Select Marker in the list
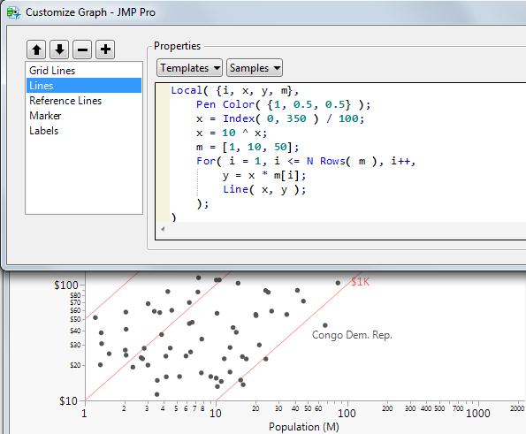This screenshot has height=434, width=526. pyautogui.click(x=84, y=116)
